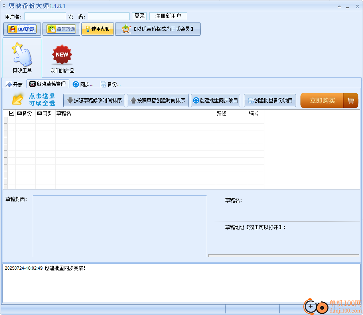This screenshot has height=315, width=363.
Task: Select the 剪映工具 ribbon tab
Action: pyautogui.click(x=22, y=57)
